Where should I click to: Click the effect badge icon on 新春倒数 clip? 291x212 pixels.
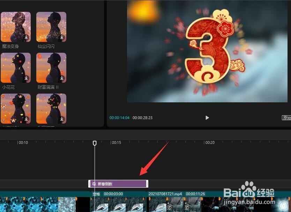(94, 183)
